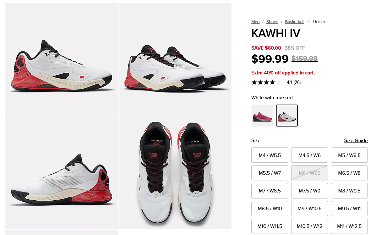Go to the Shoes breadcrumb link
The image size is (376, 235).
(272, 22)
